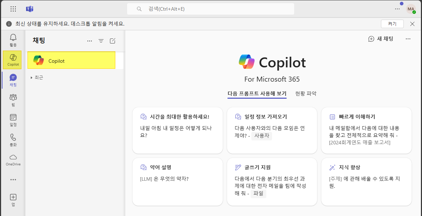Start a new chat with compose icon
The image size is (422, 216).
pyautogui.click(x=112, y=41)
